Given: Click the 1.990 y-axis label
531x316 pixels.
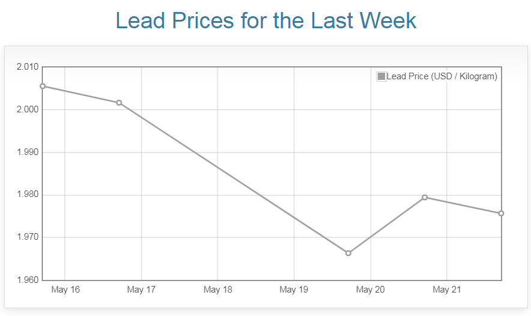Looking at the screenshot, I should tap(27, 152).
